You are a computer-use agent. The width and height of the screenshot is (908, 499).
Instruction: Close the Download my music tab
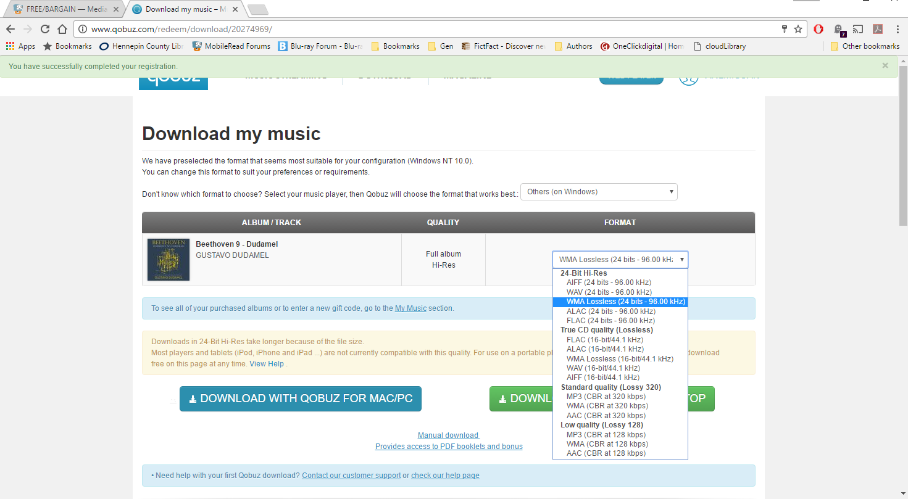coord(235,10)
